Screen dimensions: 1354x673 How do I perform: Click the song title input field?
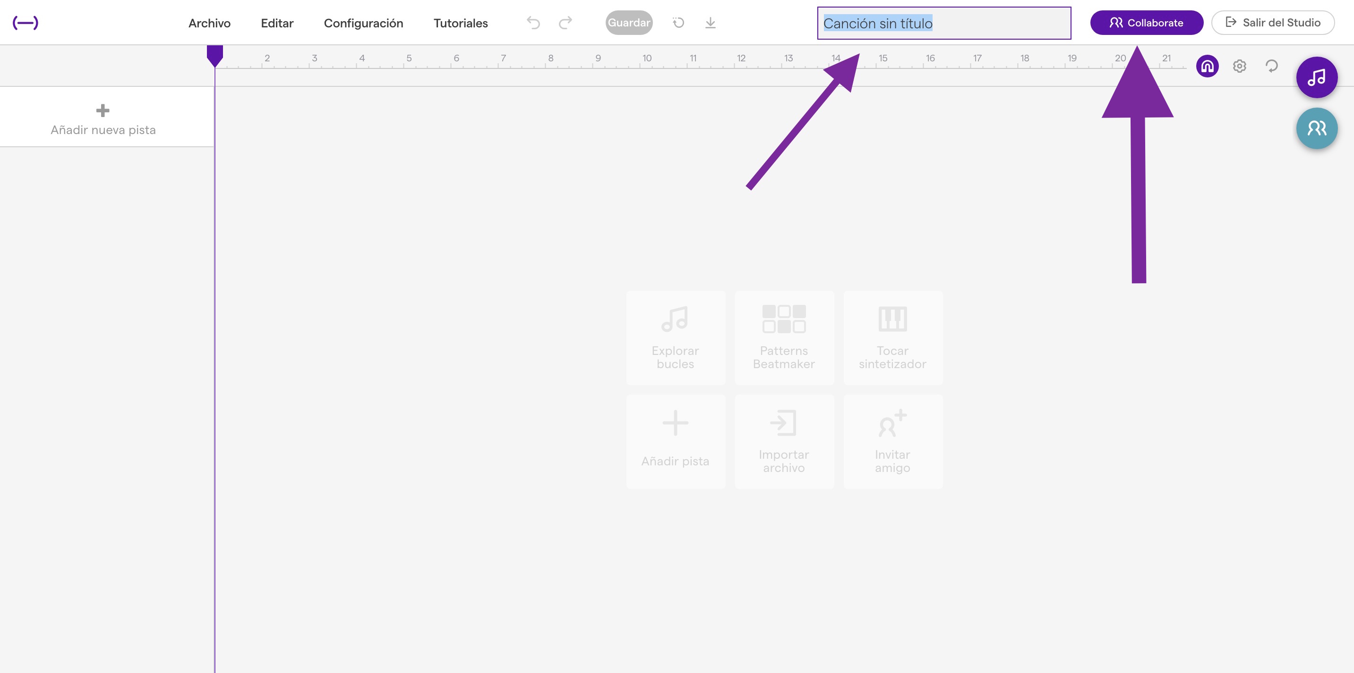coord(943,23)
